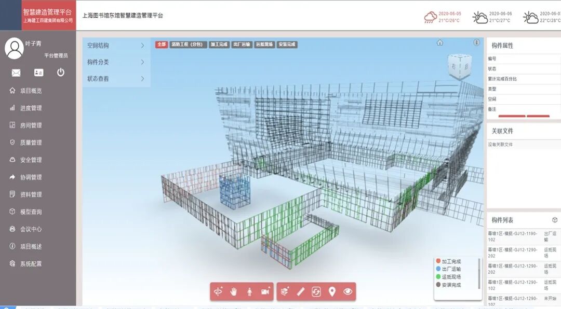Image resolution: width=561 pixels, height=309 pixels.
Task: Click the legend panel scrollbar
Action: (x=479, y=273)
